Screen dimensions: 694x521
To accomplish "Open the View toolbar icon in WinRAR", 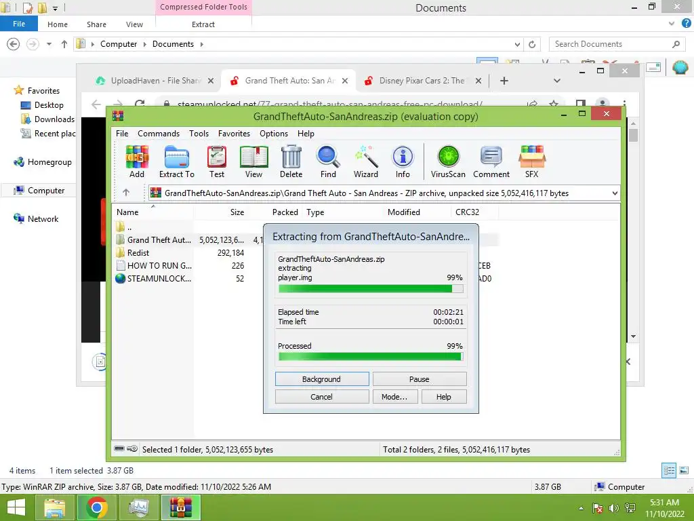I will [x=253, y=161].
